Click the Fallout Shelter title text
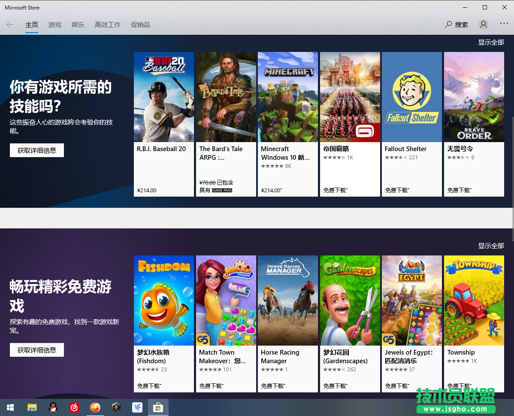Screen dimensions: 514x416 (405, 149)
